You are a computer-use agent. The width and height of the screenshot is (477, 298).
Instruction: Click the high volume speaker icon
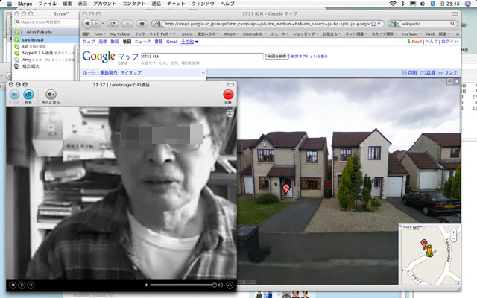(x=221, y=285)
